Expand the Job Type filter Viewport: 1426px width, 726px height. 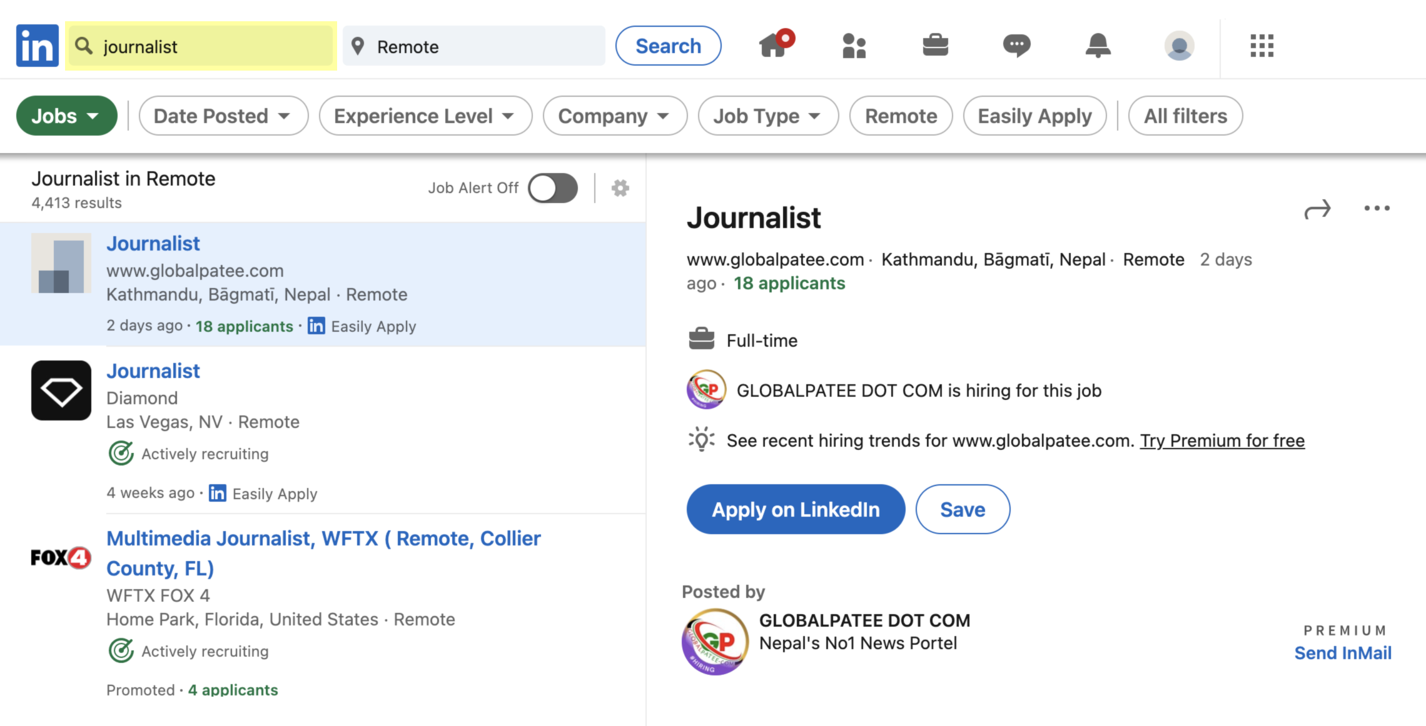pyautogui.click(x=768, y=116)
